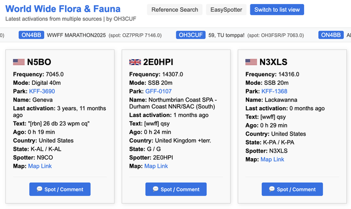Click the OH3CUF callsign badge in the ticker

tap(190, 35)
